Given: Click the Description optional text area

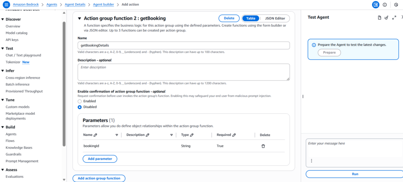Looking at the screenshot, I should (183, 72).
